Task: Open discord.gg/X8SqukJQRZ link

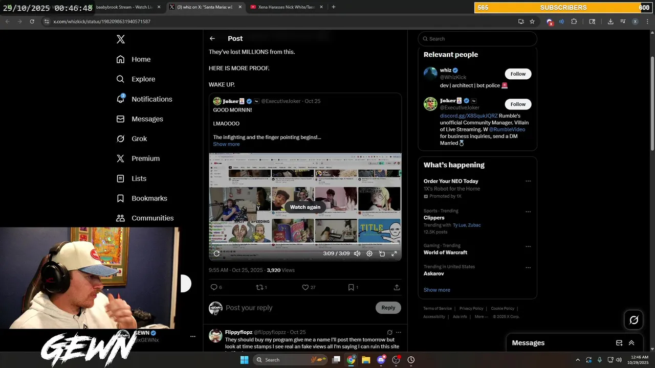Action: coord(469,116)
